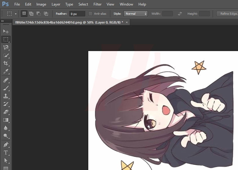The image size is (238, 170).
Task: Click the Refine Edge button
Action: 227,14
